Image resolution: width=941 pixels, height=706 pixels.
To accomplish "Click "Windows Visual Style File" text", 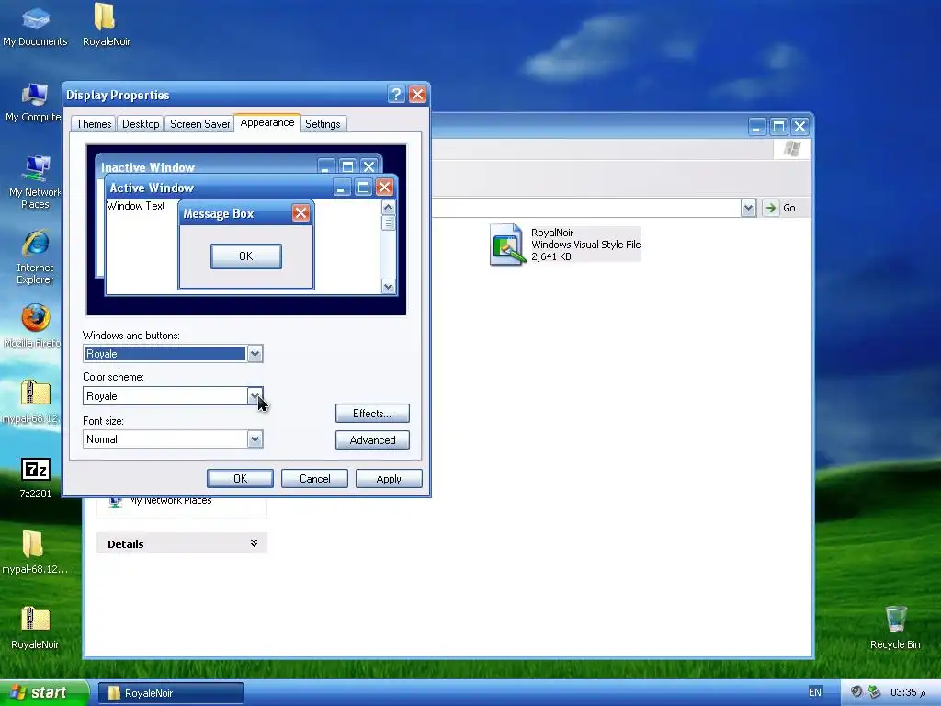I will (x=585, y=245).
